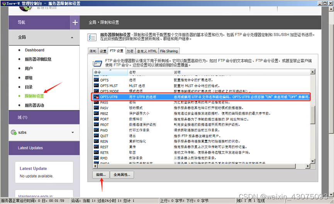This screenshot has height=204, width=334.
Task: Open the 域 (1) section header
Action: [44, 117]
